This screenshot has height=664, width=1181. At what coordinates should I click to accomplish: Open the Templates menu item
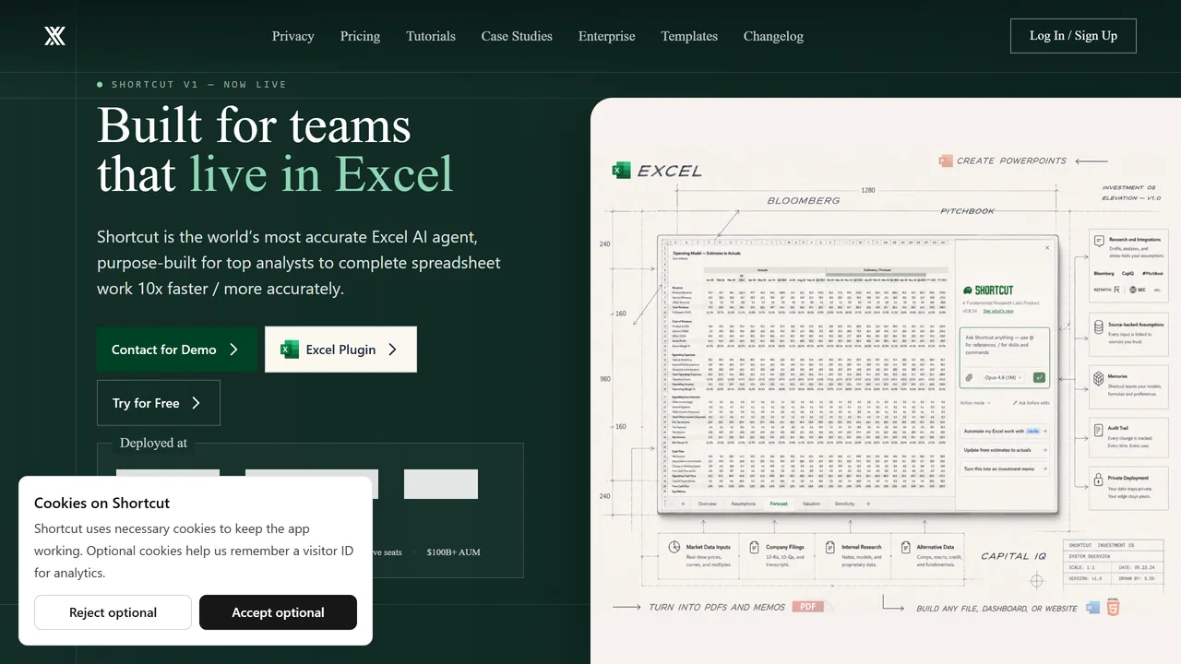pos(689,36)
